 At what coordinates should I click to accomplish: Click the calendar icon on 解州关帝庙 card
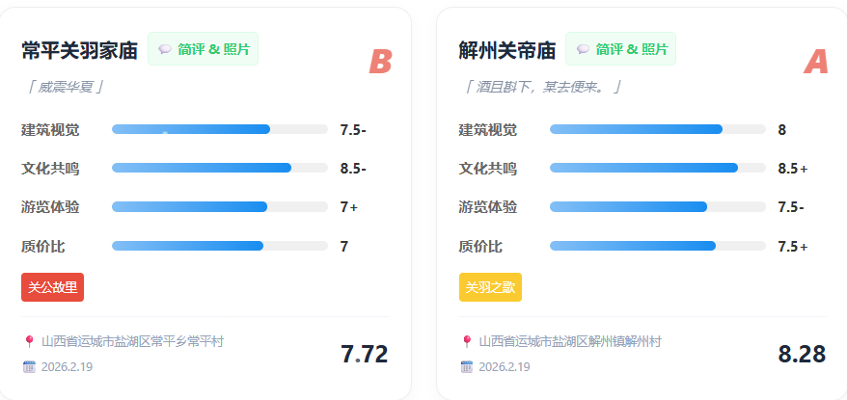coord(467,366)
